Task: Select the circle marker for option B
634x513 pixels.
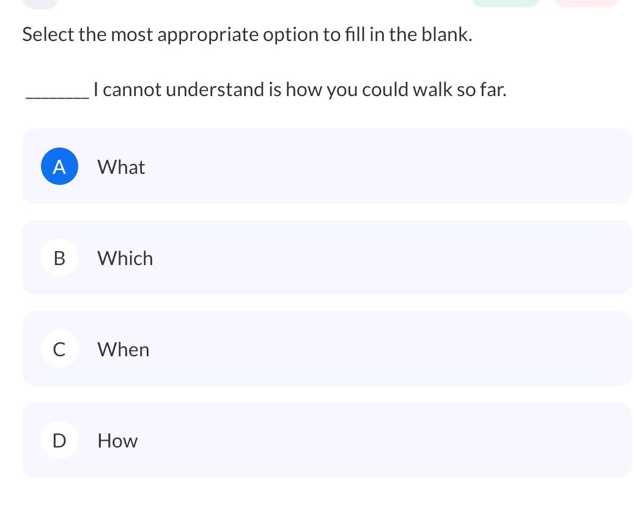Action: (59, 258)
